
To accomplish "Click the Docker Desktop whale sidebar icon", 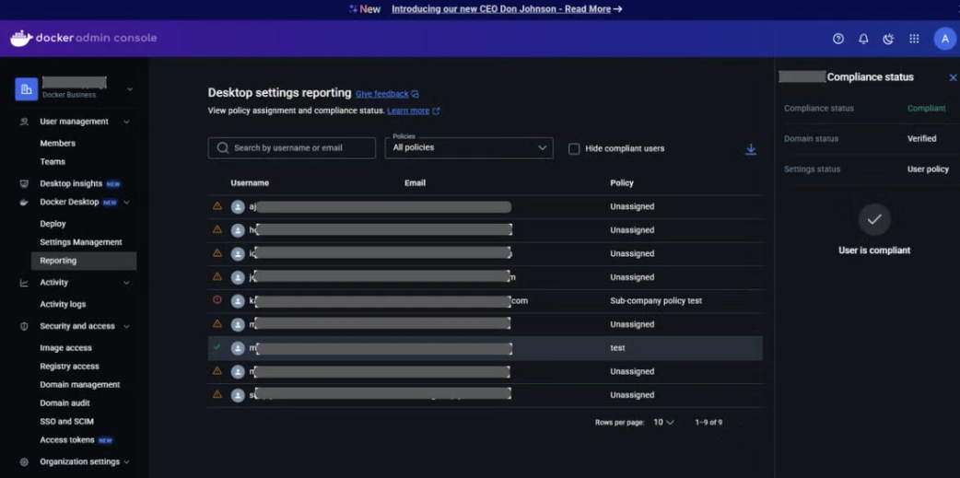I will 24,203.
